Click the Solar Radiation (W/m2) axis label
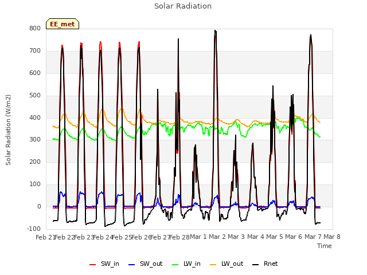 (8, 130)
